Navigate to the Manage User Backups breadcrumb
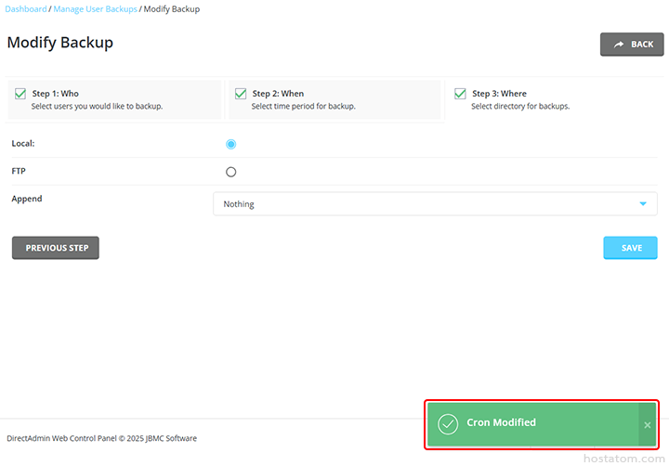 click(95, 9)
